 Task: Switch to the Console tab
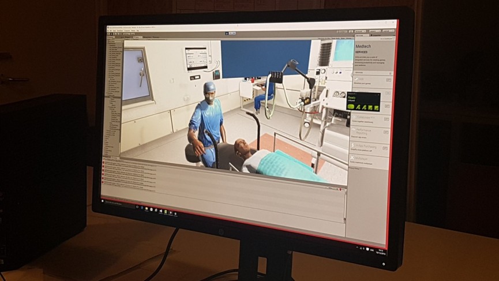[115, 158]
